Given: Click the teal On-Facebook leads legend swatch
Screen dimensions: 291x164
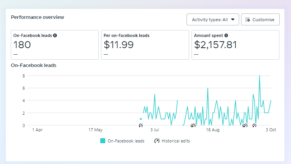Looking at the screenshot, I should pos(103,141).
